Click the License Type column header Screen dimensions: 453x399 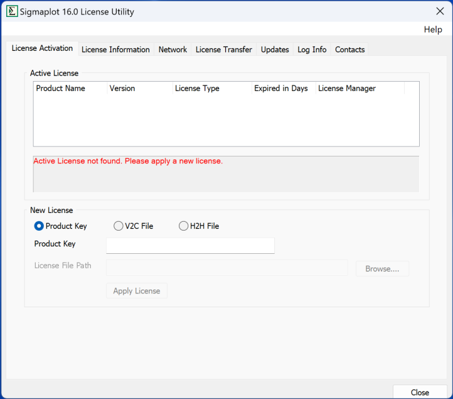(x=212, y=88)
